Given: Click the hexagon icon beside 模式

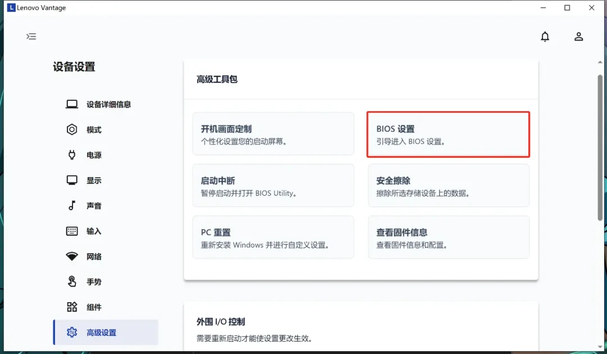Looking at the screenshot, I should click(71, 129).
